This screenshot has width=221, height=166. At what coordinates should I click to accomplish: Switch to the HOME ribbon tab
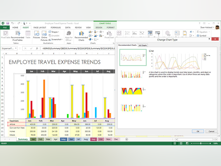tap(15, 28)
